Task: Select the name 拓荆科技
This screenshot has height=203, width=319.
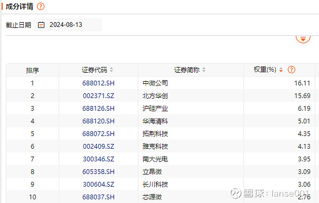Action: tap(155, 134)
